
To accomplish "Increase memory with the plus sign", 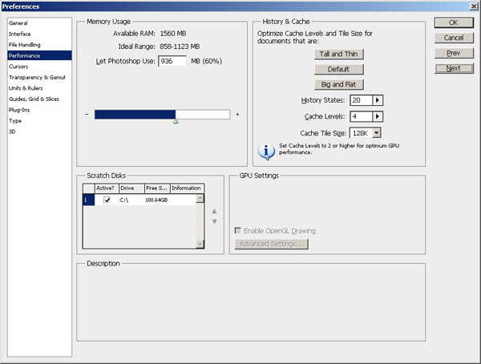I will (237, 114).
